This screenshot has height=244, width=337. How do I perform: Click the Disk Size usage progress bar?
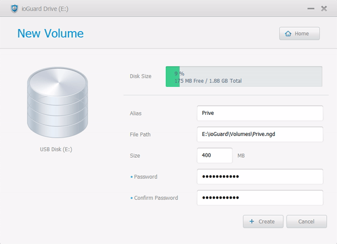pyautogui.click(x=244, y=76)
